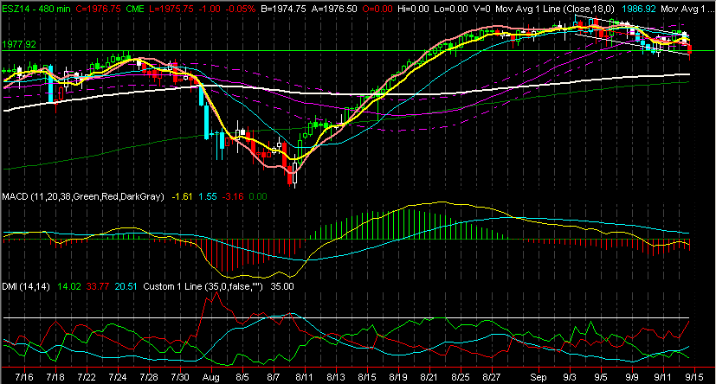Screen dimensions: 716x384
Task: Select the cyan 20.51 DMI value
Action: click(126, 286)
